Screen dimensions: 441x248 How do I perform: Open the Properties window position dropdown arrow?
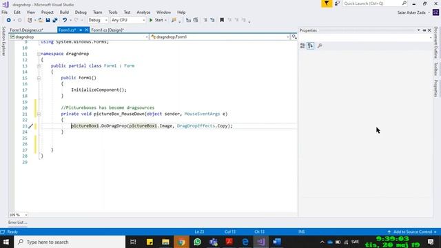tap(418, 30)
